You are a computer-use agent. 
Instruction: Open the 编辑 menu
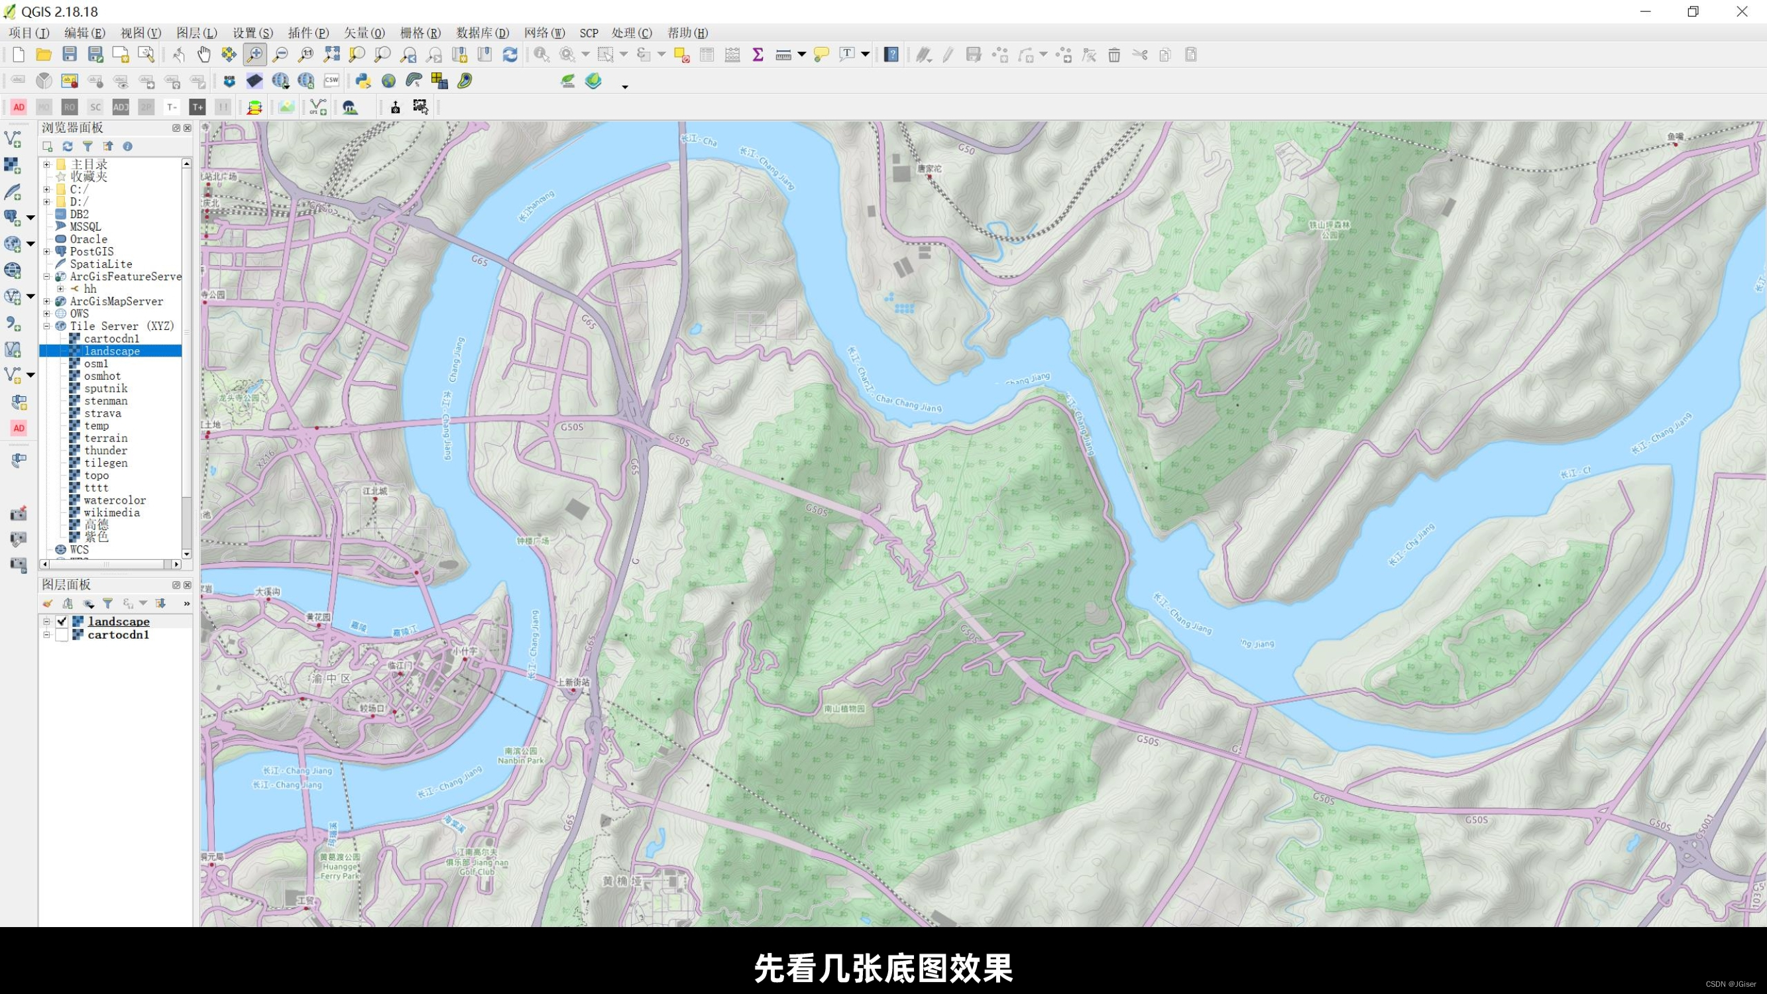pyautogui.click(x=84, y=33)
